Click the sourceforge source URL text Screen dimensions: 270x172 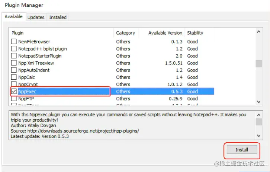[83, 131]
